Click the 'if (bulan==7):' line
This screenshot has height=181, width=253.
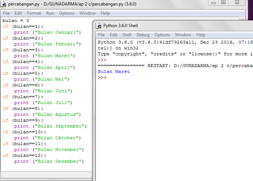23,97
